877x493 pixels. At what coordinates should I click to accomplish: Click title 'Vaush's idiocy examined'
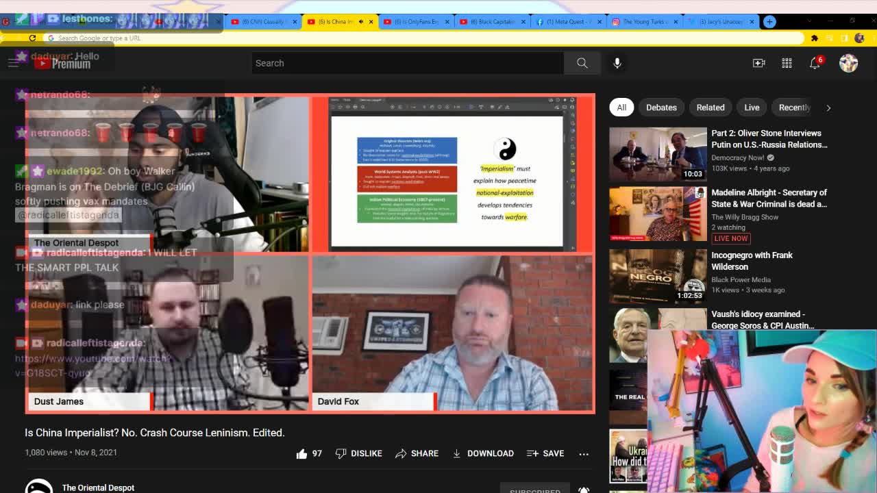pyautogui.click(x=763, y=320)
